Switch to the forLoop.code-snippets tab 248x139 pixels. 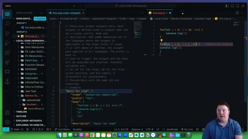tap(66, 13)
